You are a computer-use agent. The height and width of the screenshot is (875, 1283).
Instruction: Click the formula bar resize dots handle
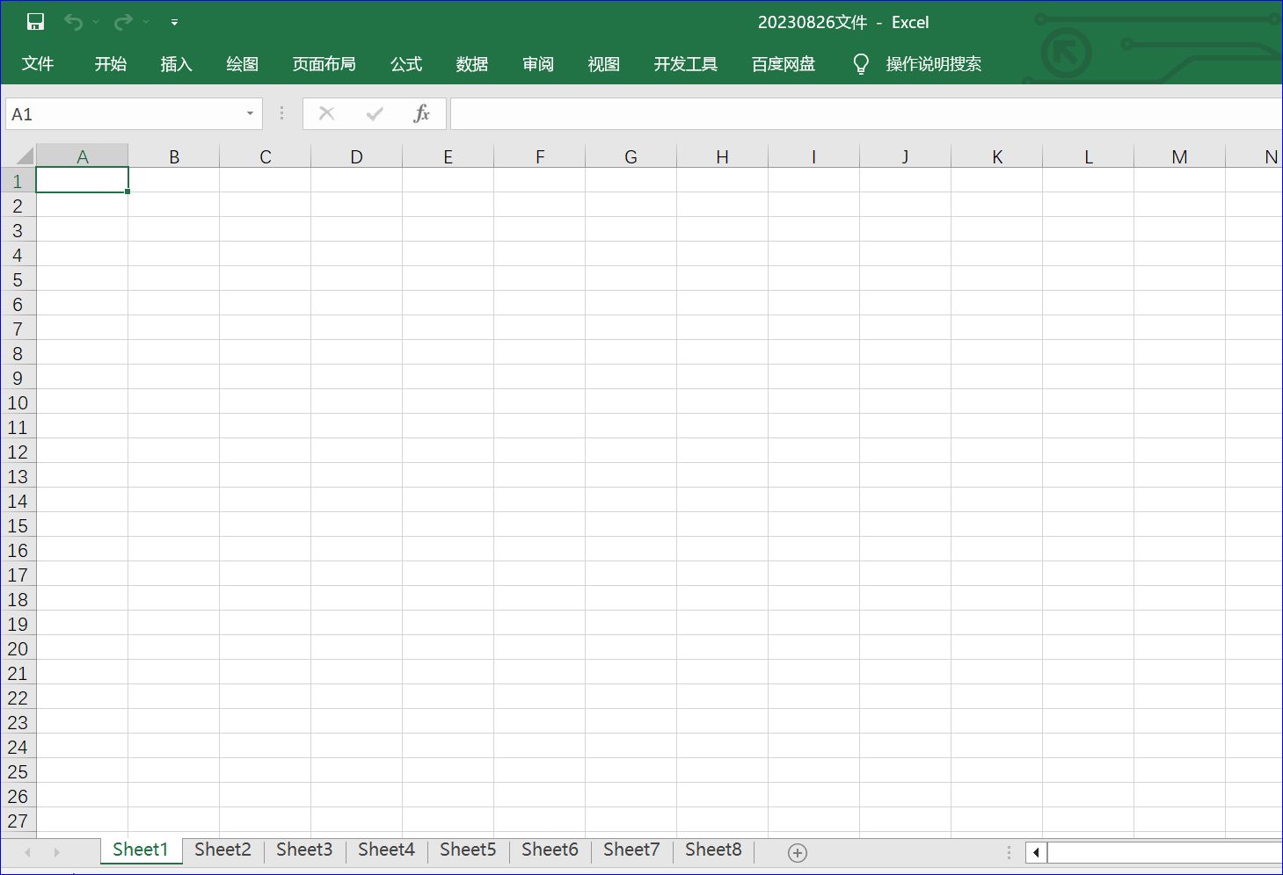click(x=281, y=113)
